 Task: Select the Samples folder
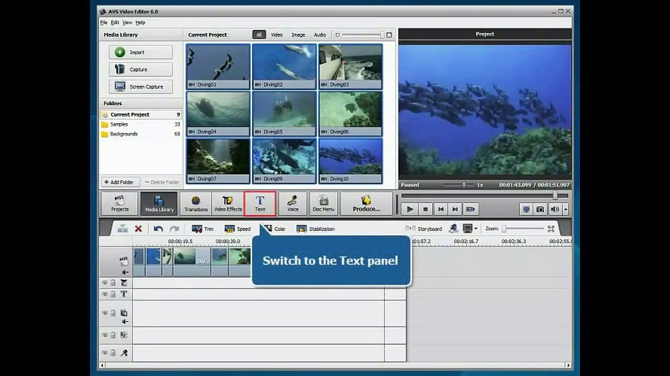tap(141, 124)
